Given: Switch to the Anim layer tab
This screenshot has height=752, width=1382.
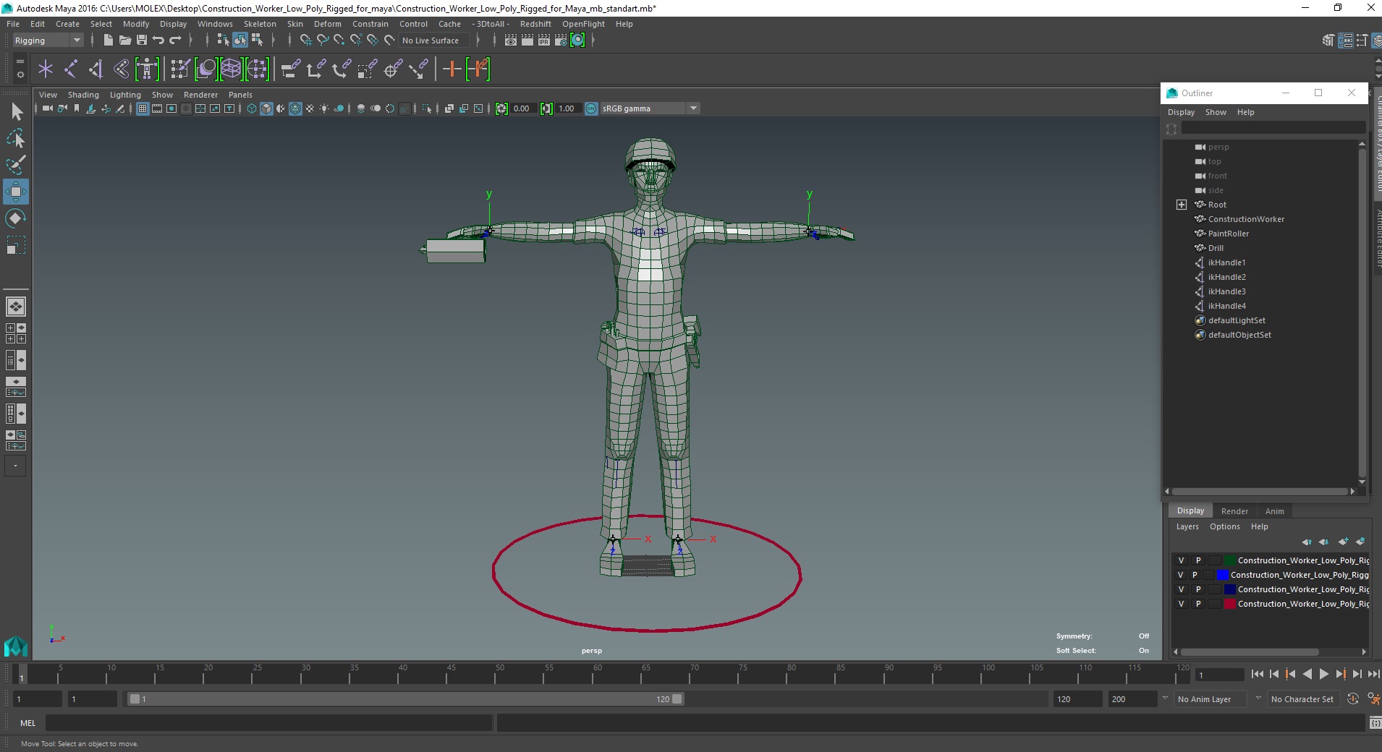Looking at the screenshot, I should pyautogui.click(x=1274, y=511).
